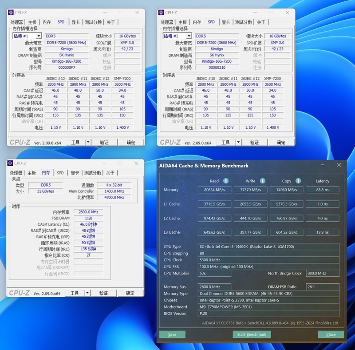This screenshot has width=355, height=350.
Task: Click the 验证 button in the first CPU-Z window
Action: click(x=105, y=142)
